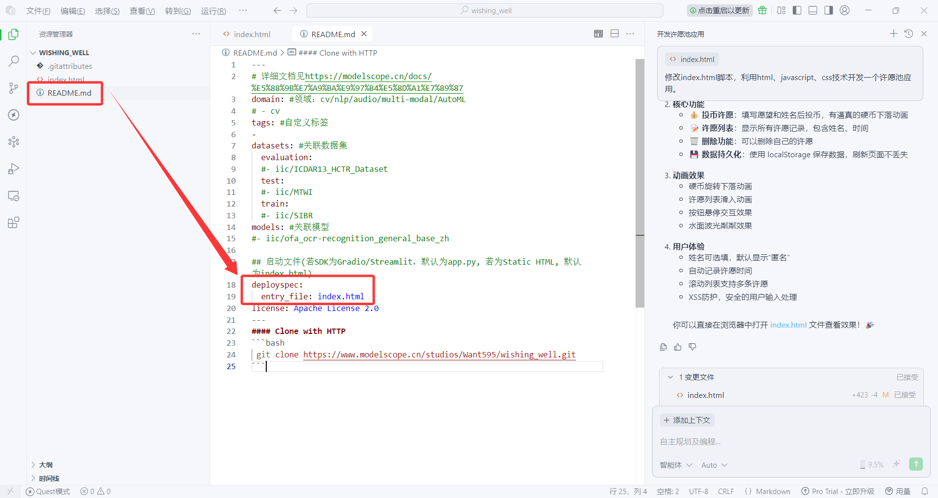Click the compass icon in activity bar
Image resolution: width=938 pixels, height=498 pixels.
tap(14, 115)
